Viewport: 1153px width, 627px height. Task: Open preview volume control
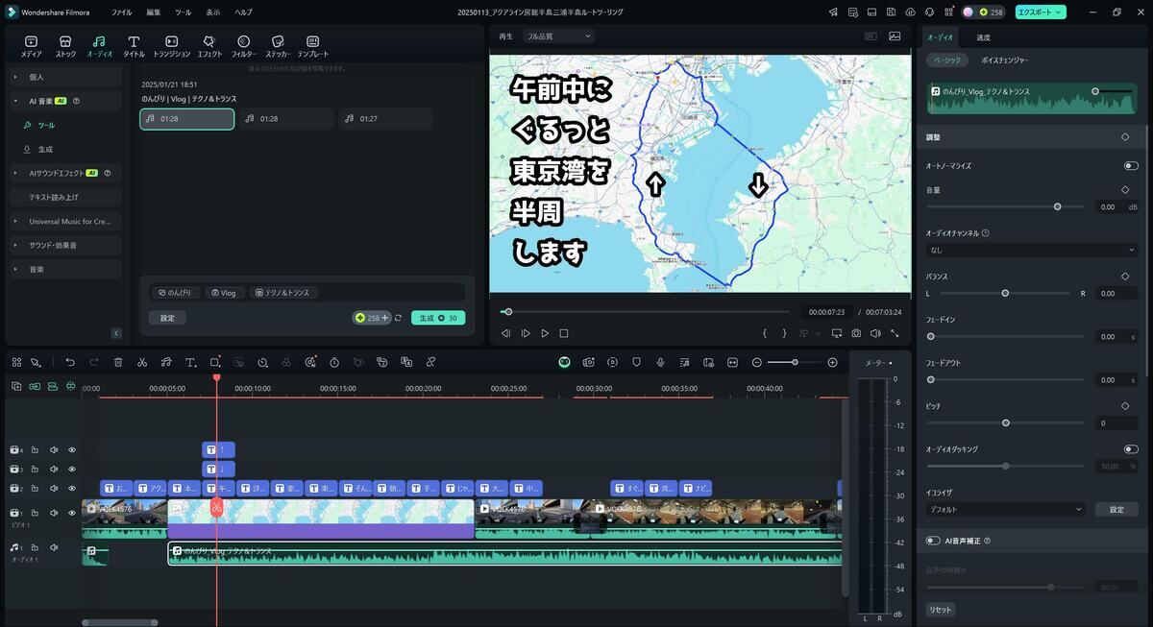coord(875,333)
